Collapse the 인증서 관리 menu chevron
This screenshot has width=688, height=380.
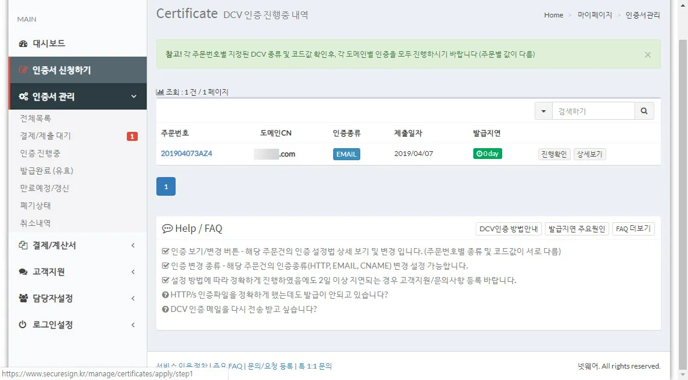click(134, 96)
